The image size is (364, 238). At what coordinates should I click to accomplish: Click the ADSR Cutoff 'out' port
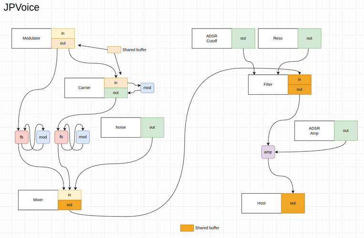[243, 39]
